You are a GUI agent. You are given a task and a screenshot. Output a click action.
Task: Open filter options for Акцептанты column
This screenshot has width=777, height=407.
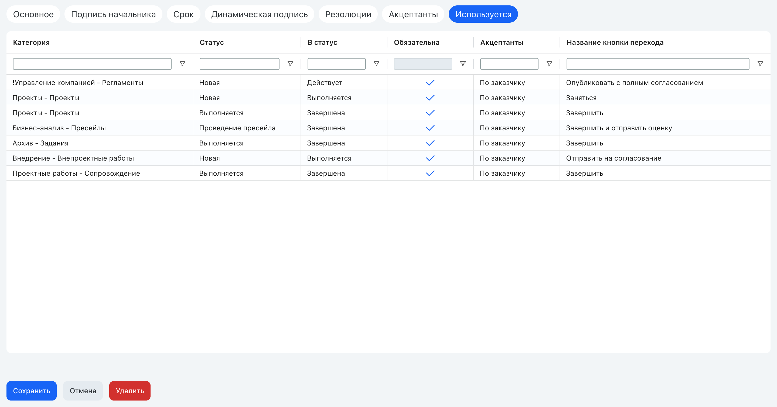tap(549, 64)
